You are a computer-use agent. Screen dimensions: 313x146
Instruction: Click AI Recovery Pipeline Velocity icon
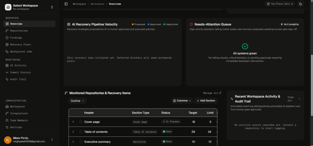[69, 24]
